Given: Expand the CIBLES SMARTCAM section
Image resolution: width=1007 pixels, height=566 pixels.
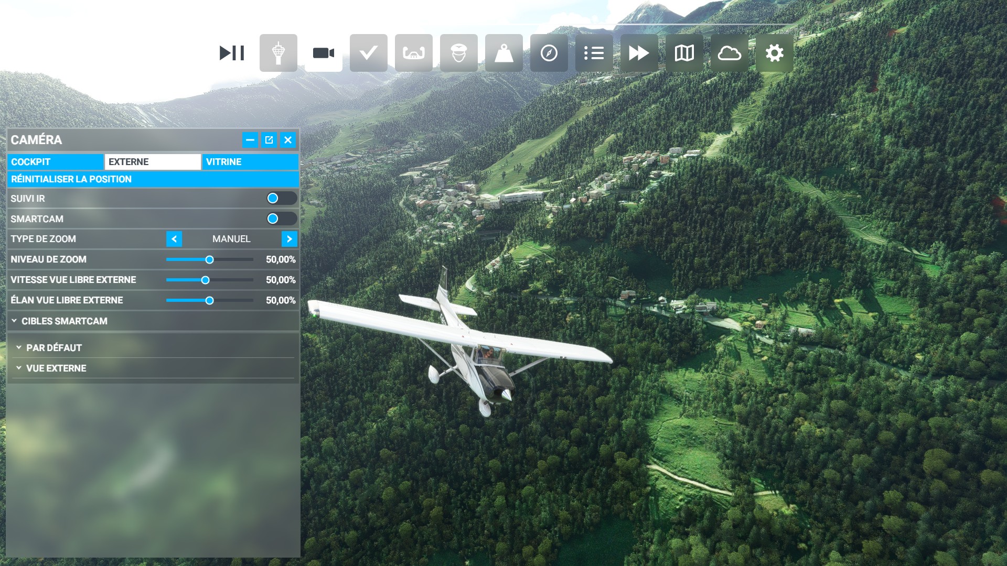Looking at the screenshot, I should (x=64, y=321).
